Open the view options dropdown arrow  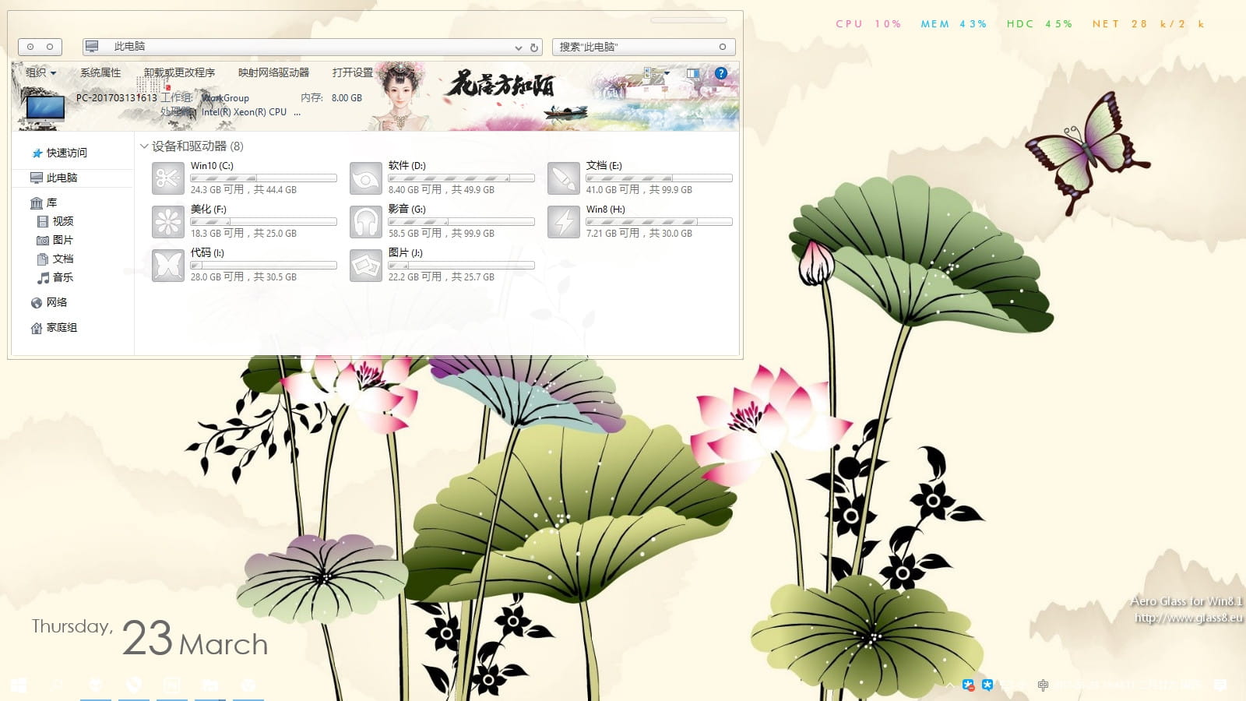667,73
